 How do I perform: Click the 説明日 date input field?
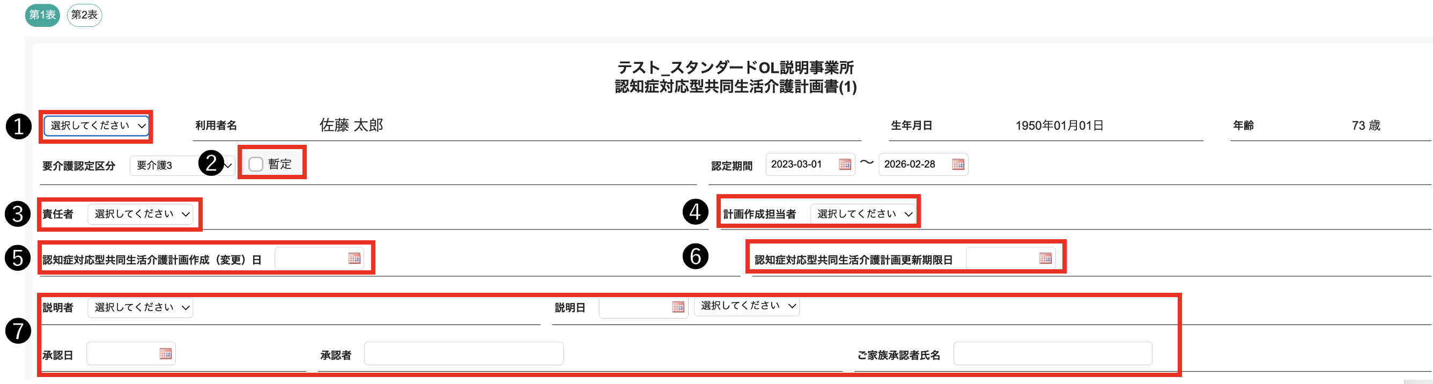pyautogui.click(x=634, y=307)
